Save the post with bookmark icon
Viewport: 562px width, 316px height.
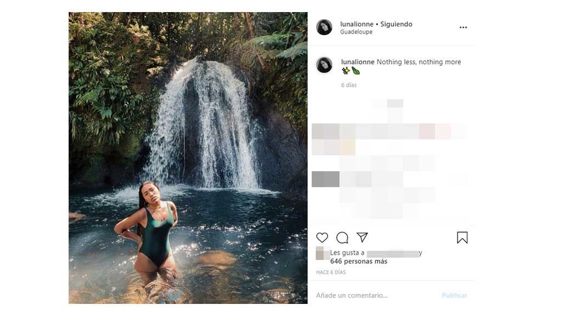pyautogui.click(x=462, y=238)
